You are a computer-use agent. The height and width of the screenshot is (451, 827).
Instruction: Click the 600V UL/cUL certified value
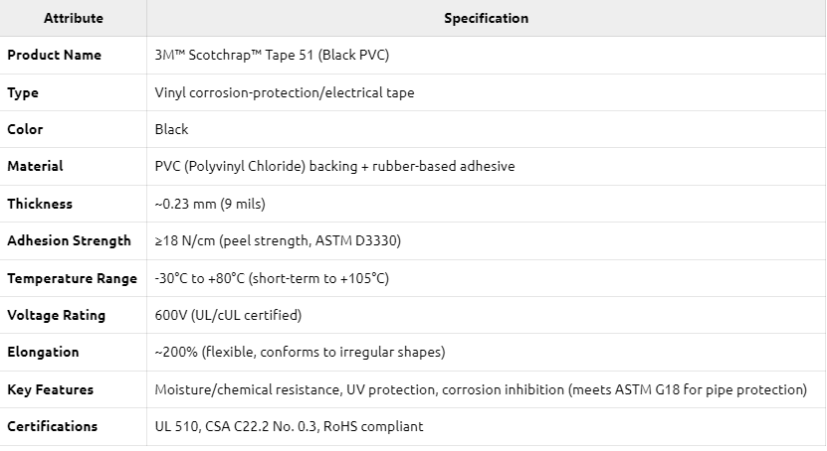pos(228,315)
